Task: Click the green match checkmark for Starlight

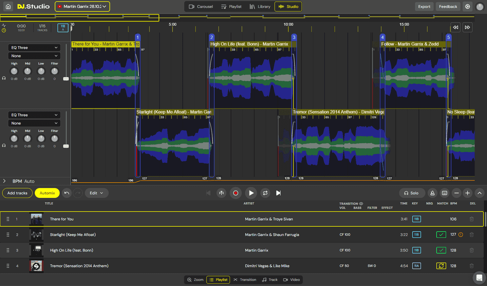Action: tap(441, 235)
